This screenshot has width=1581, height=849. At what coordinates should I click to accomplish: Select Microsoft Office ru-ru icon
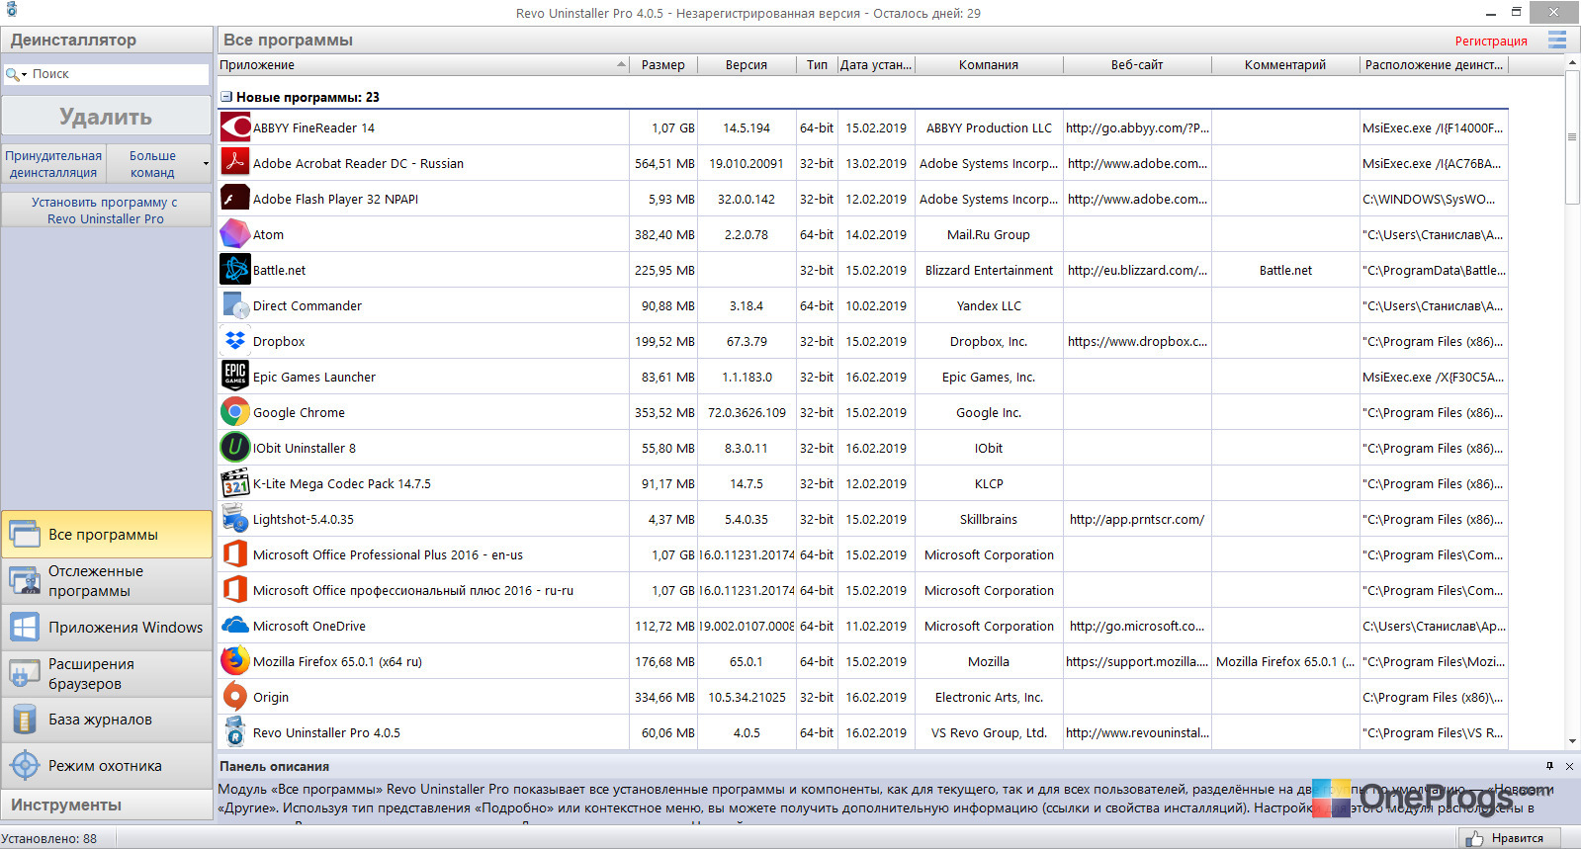(x=235, y=590)
